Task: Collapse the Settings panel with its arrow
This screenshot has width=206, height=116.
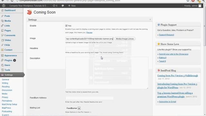Action: point(150,19)
